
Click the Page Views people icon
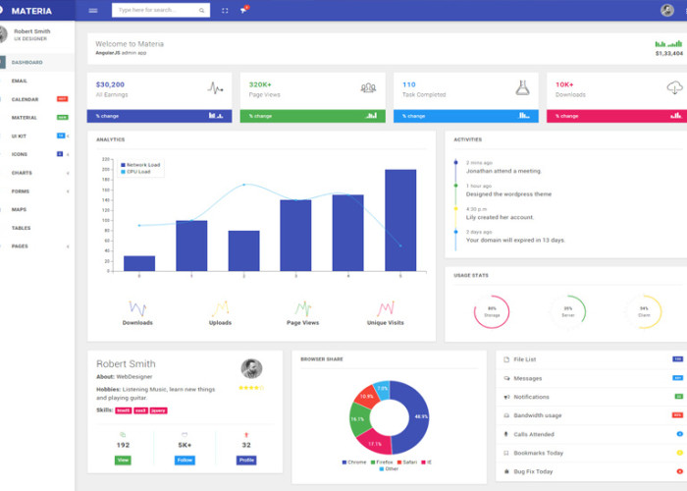(x=368, y=88)
